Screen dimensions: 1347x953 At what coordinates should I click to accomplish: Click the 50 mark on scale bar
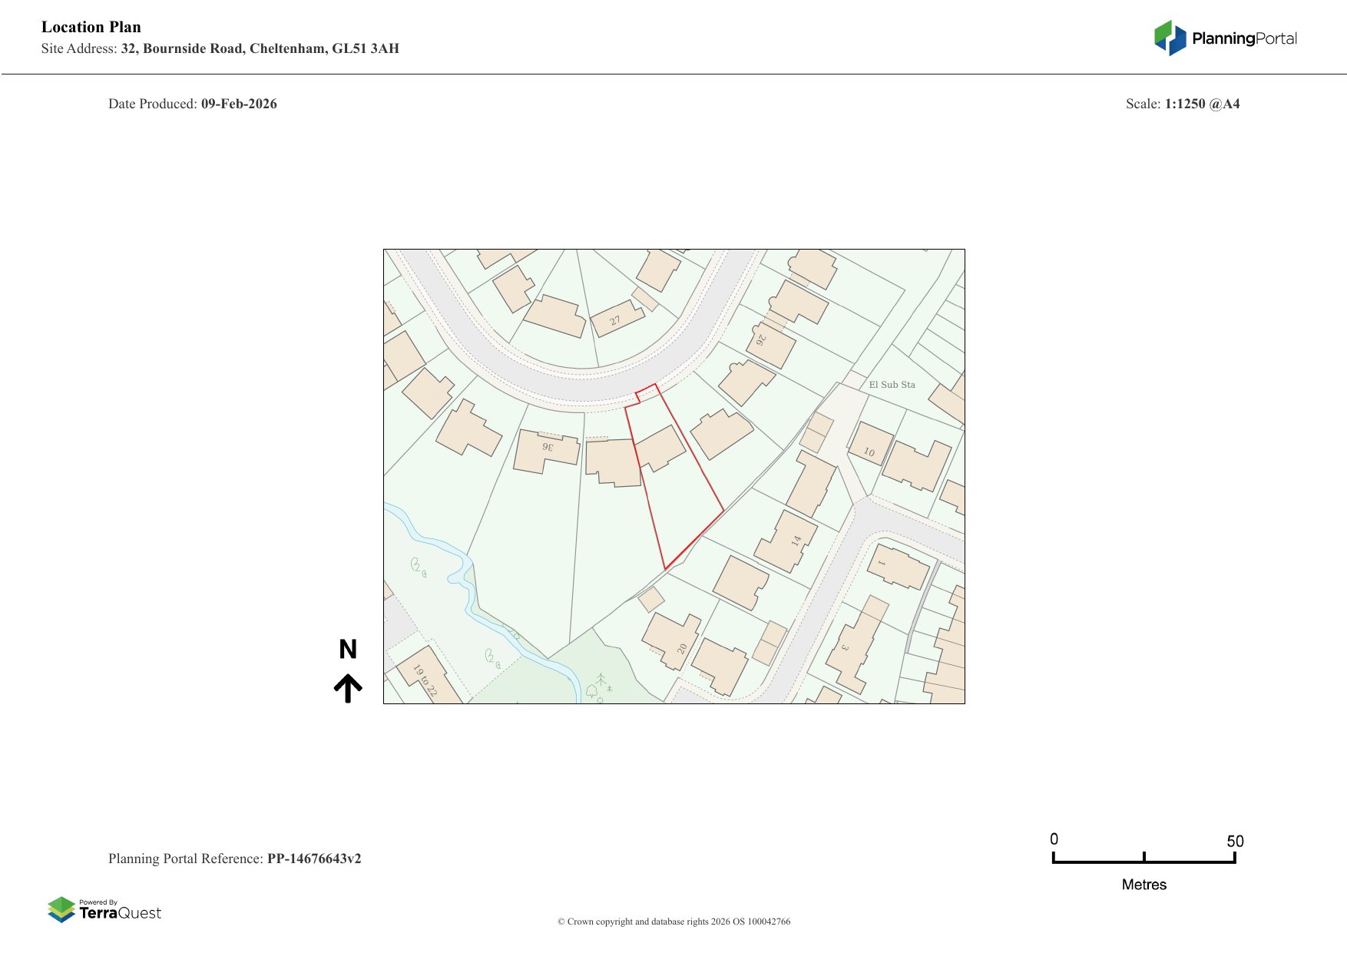1234,842
